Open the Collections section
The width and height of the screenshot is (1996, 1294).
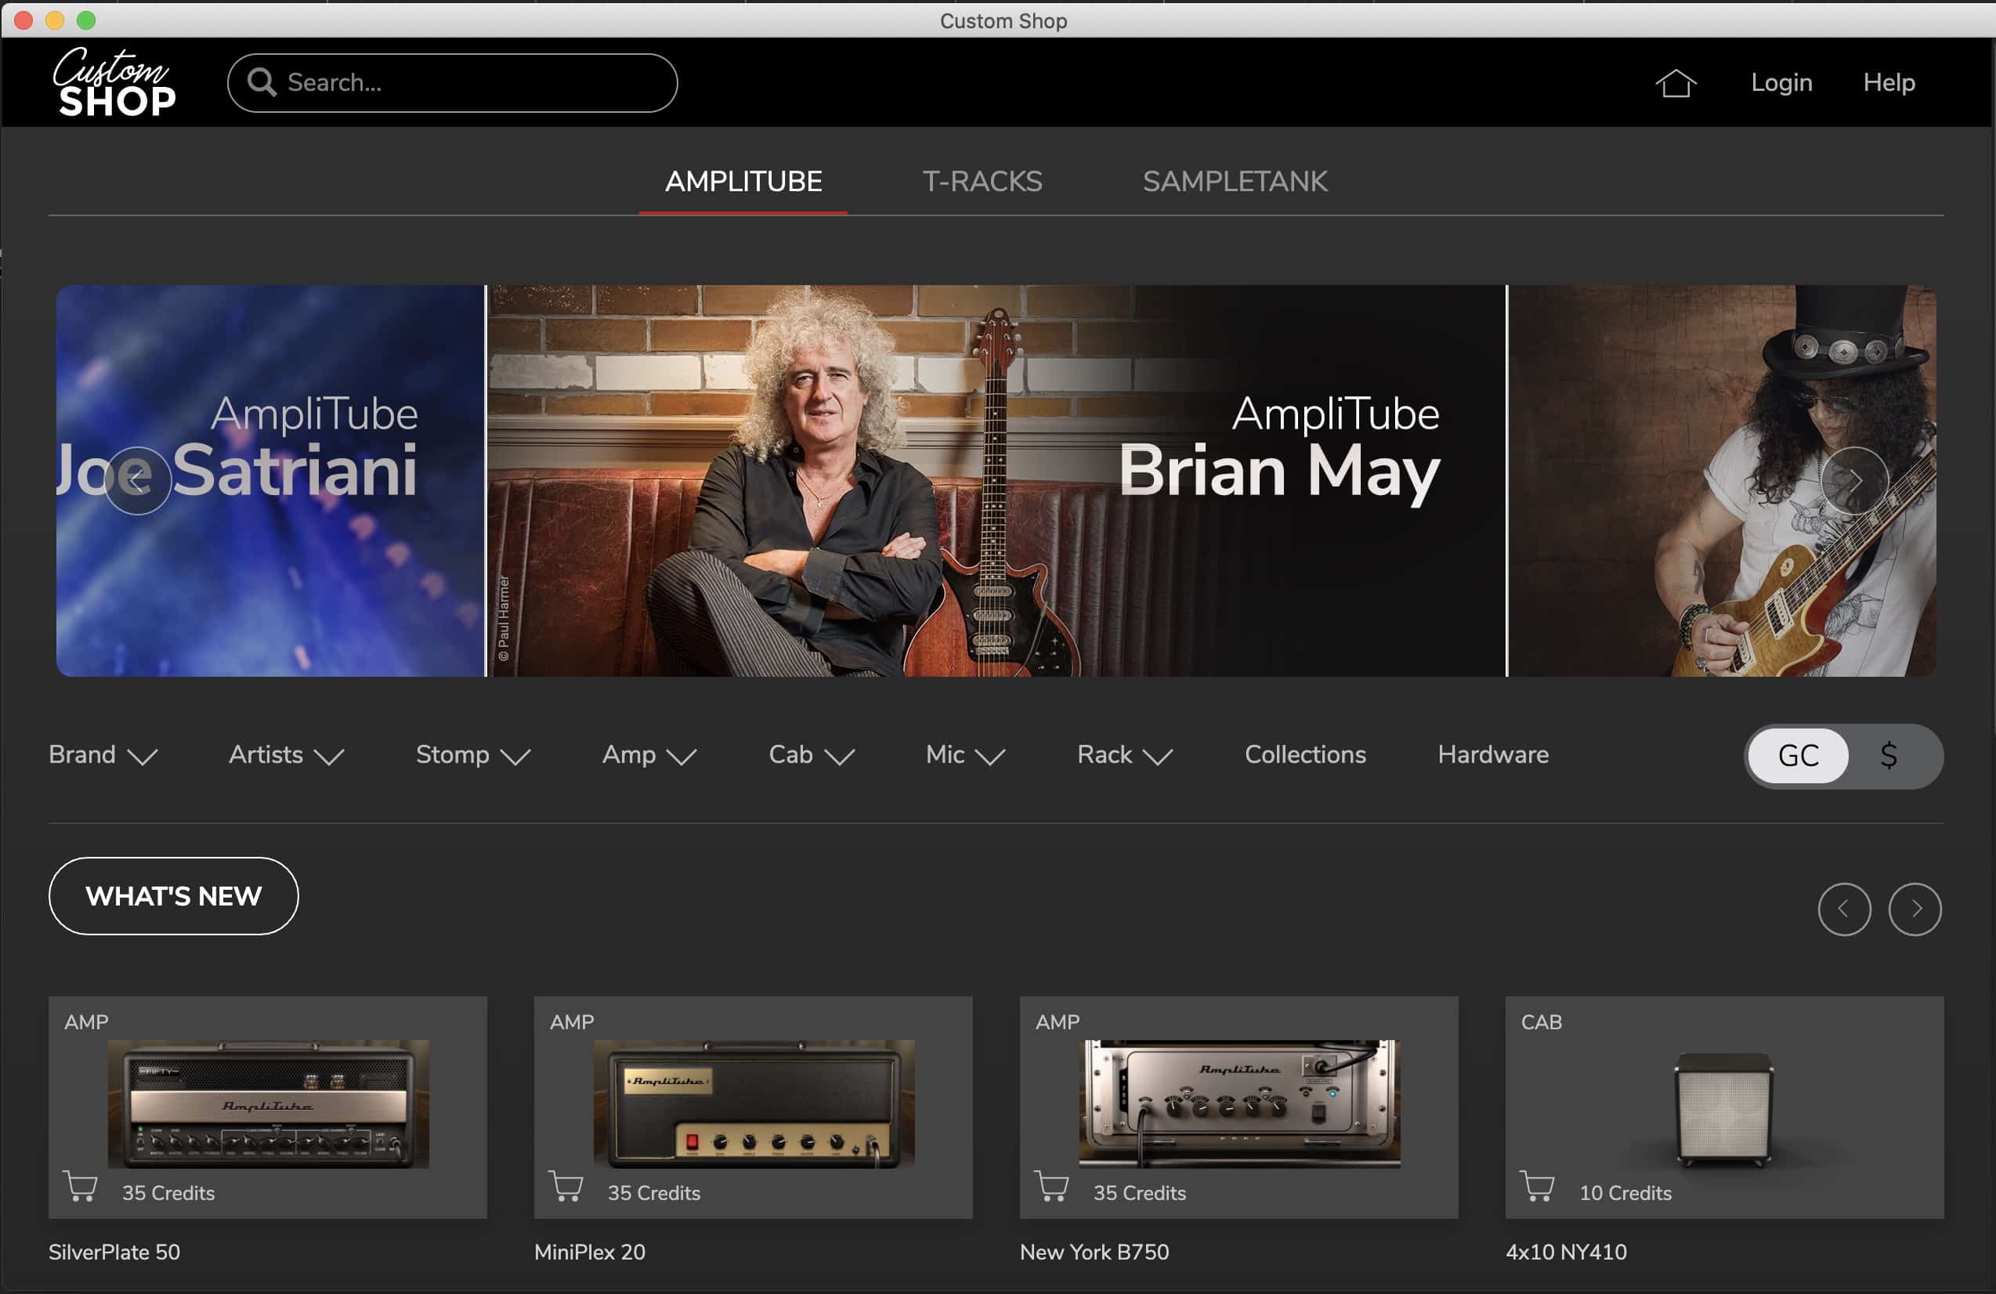1305,755
